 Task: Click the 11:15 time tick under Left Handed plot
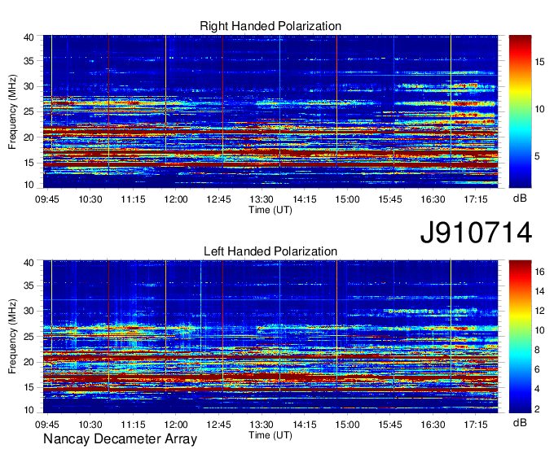(133, 425)
